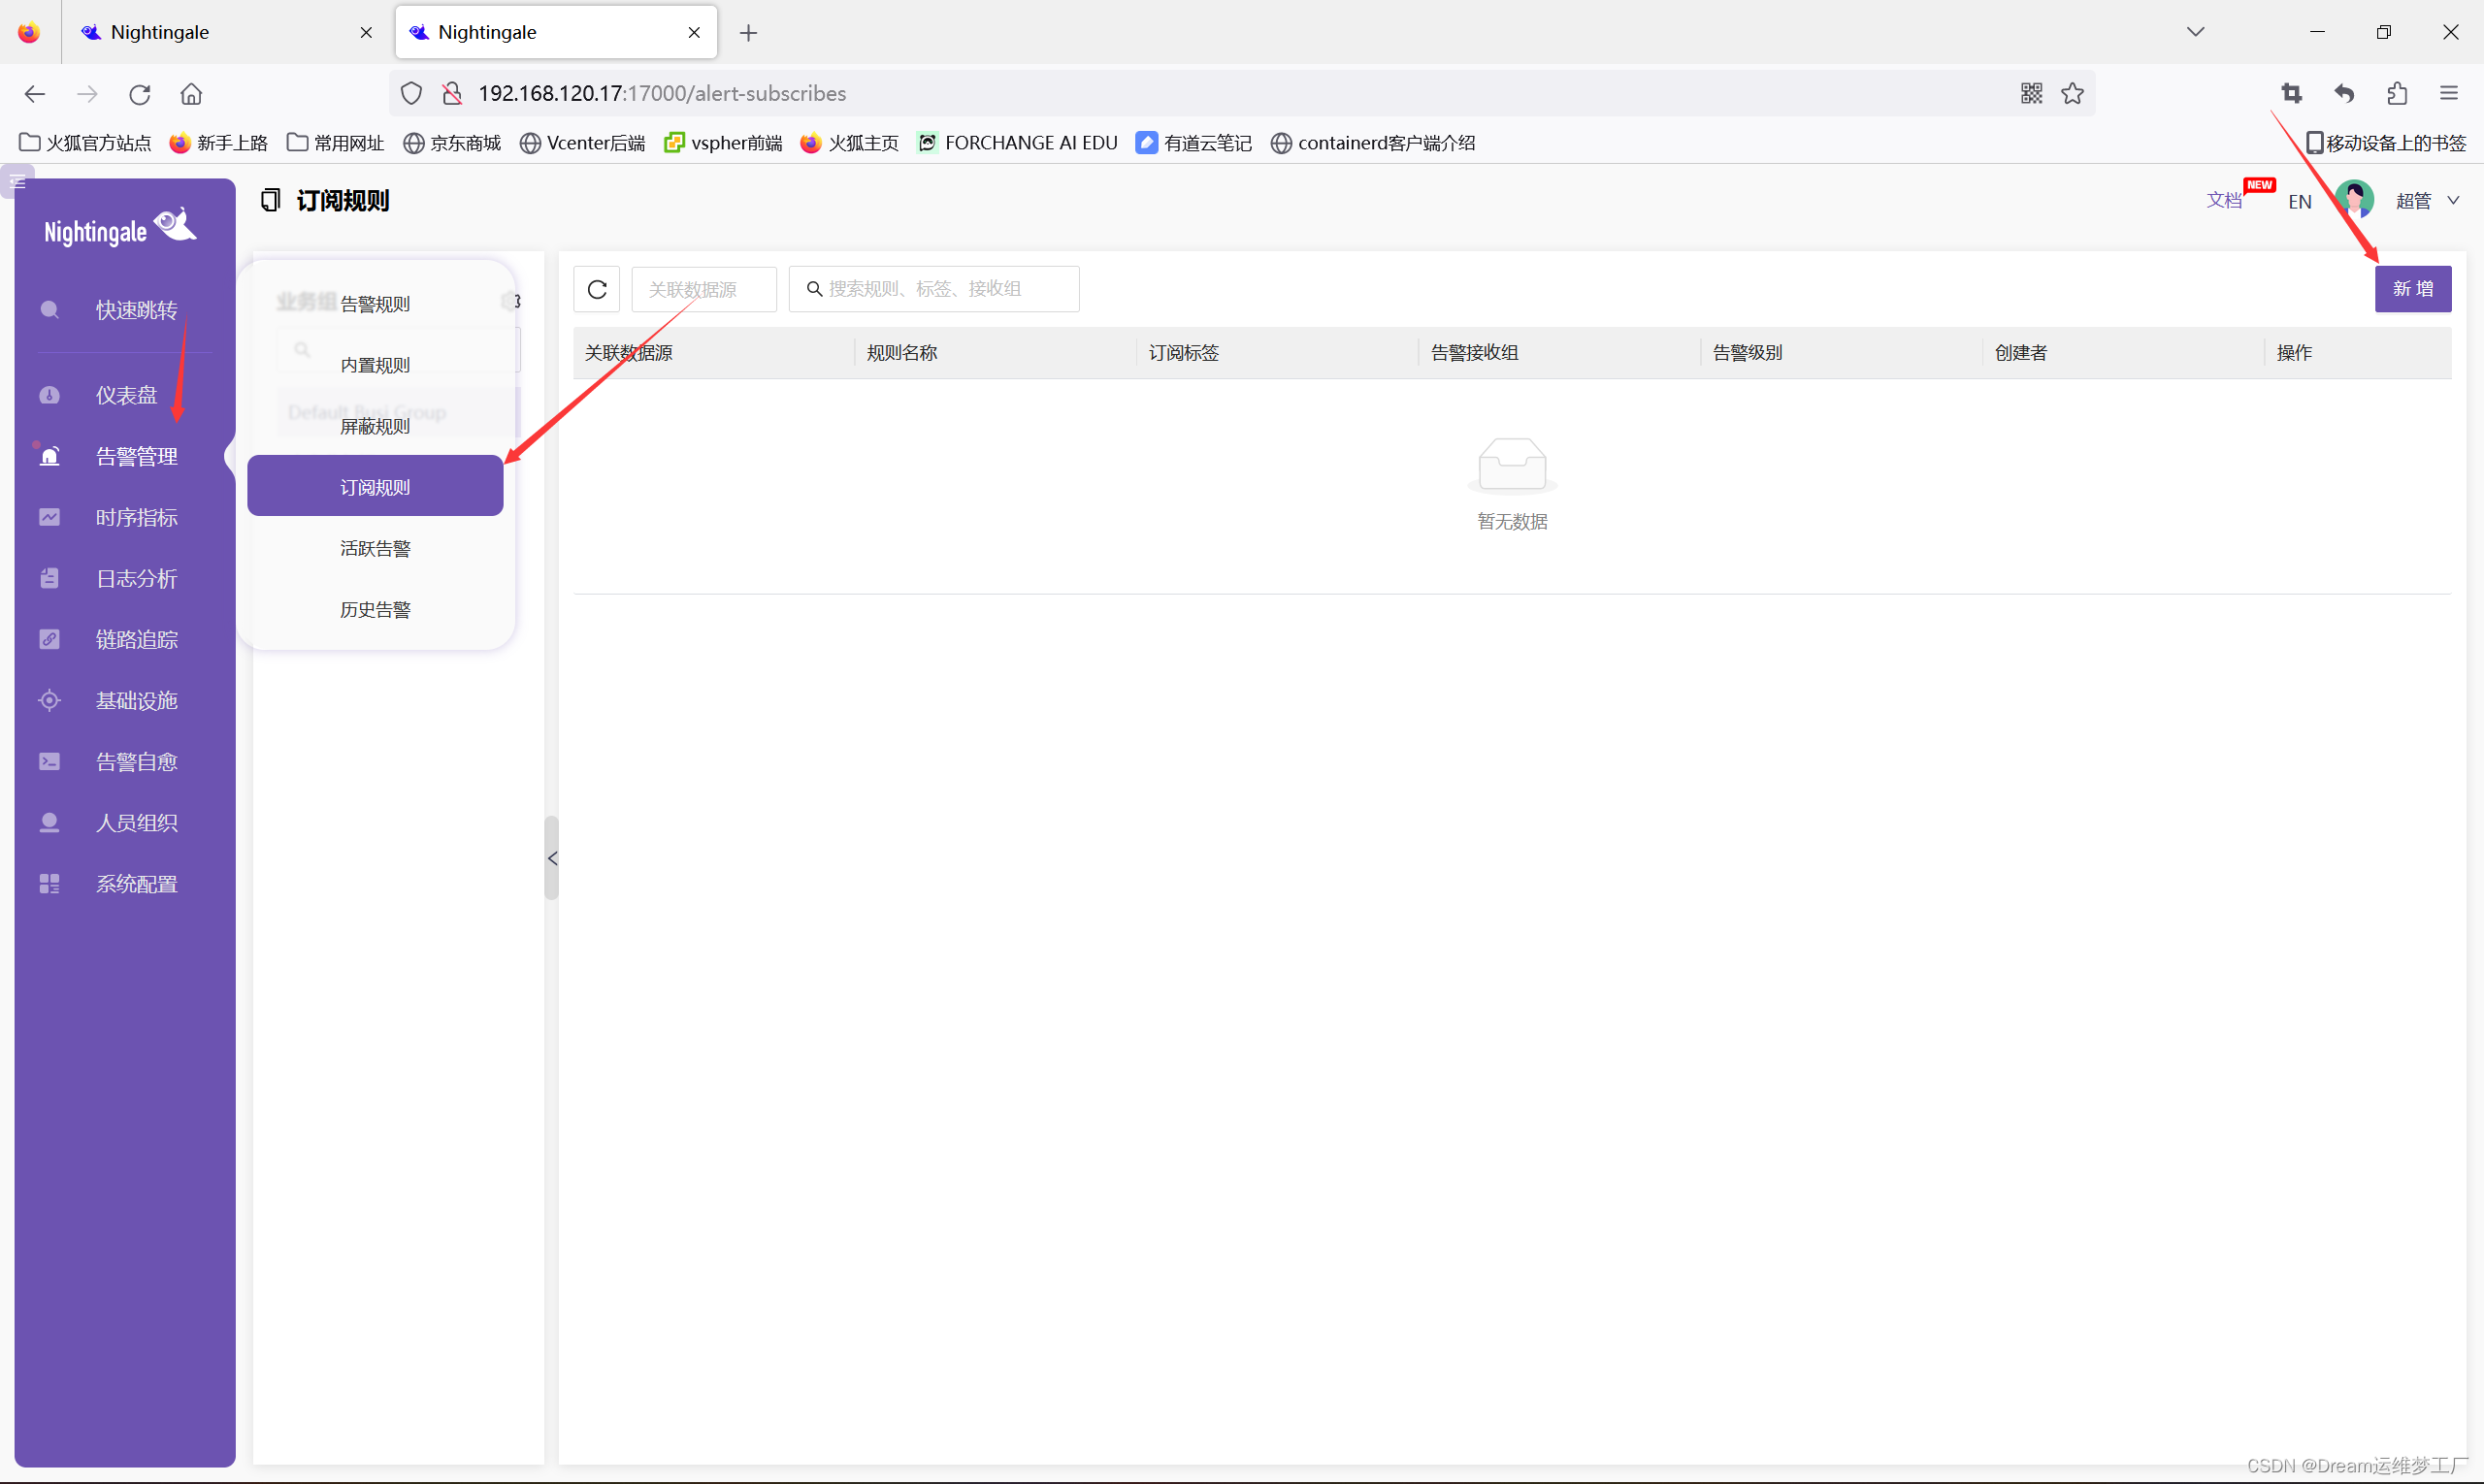Click the QR code icon in the address bar
The width and height of the screenshot is (2484, 1484).
(x=2031, y=93)
